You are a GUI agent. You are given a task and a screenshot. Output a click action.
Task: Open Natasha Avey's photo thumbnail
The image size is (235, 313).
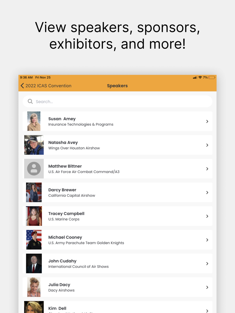pyautogui.click(x=34, y=145)
